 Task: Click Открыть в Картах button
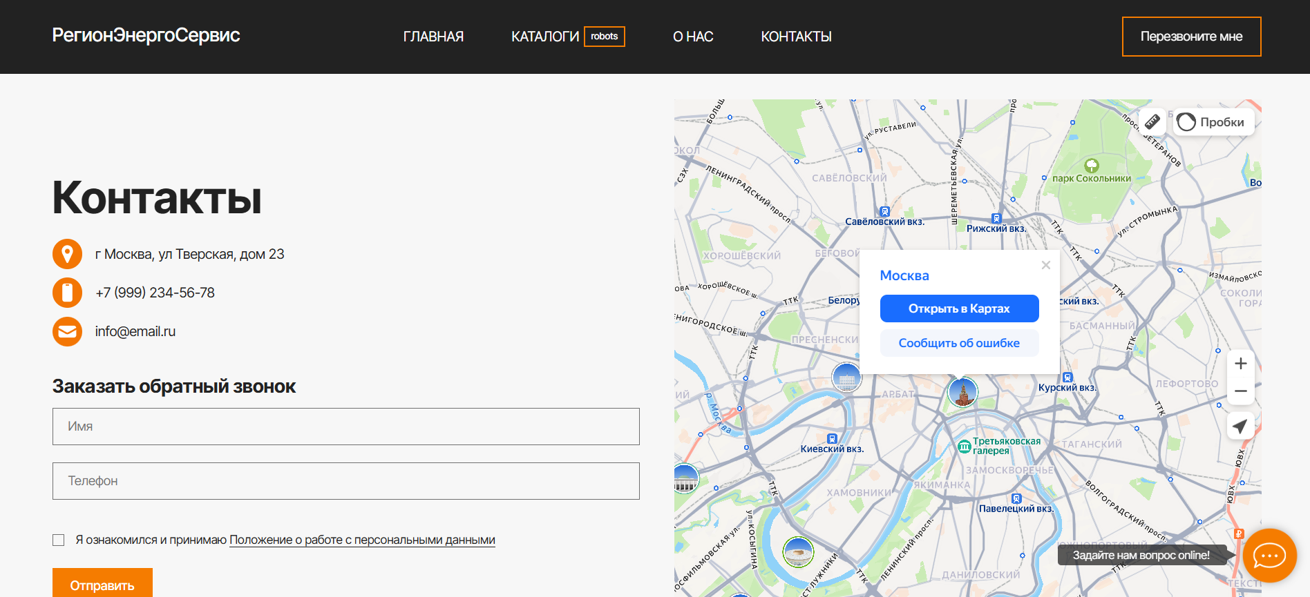click(x=959, y=309)
